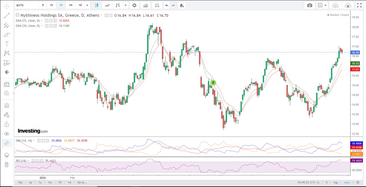
Task: Toggle percent scale on price axis
Action: coord(327,182)
